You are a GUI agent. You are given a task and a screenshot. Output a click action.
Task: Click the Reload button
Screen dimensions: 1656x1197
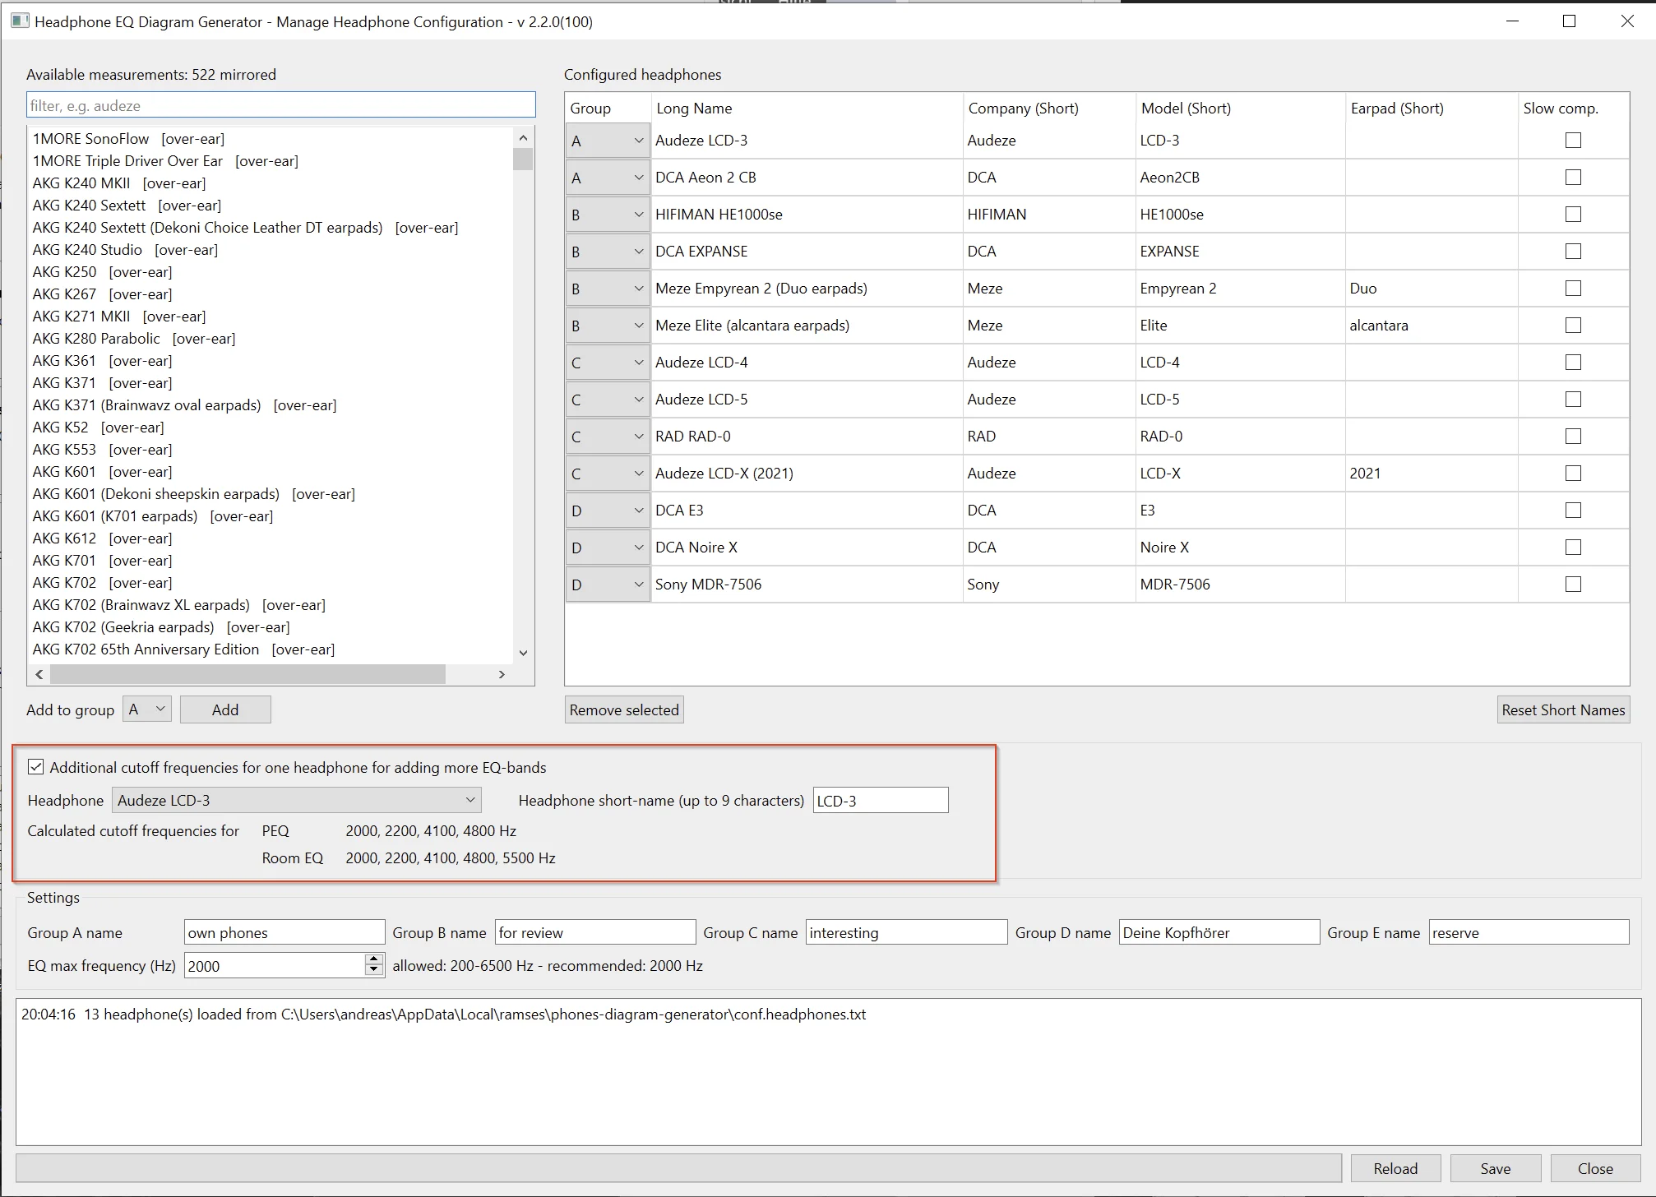coord(1395,1168)
